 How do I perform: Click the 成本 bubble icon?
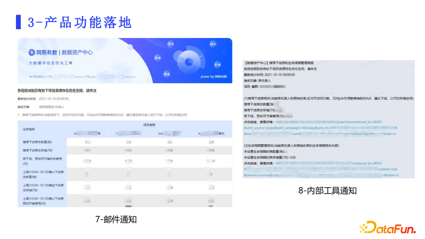(213, 44)
